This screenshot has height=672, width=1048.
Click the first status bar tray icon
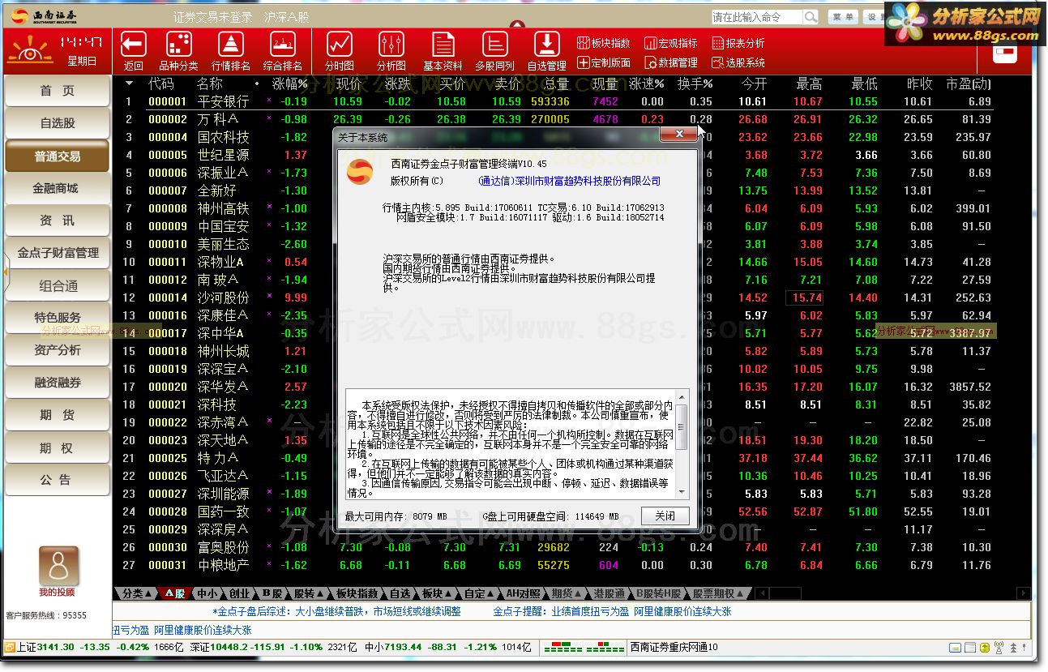click(x=956, y=648)
